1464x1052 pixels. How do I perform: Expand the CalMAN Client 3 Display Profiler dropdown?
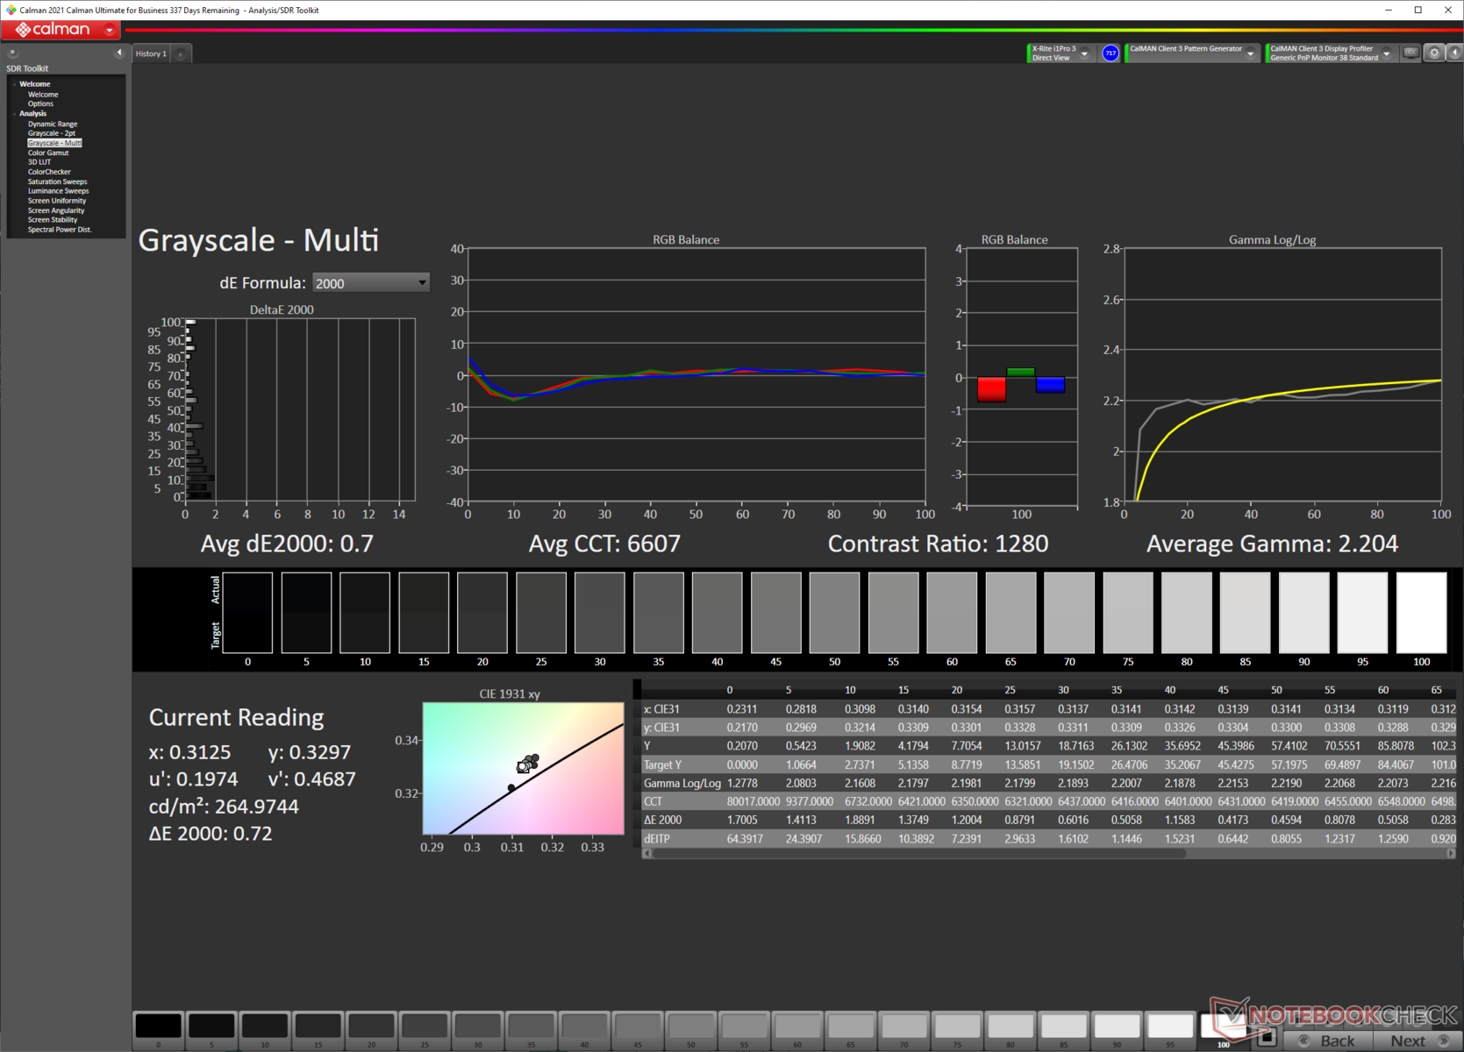(x=1386, y=53)
